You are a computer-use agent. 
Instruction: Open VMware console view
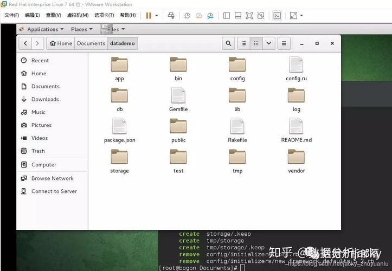click(277, 16)
